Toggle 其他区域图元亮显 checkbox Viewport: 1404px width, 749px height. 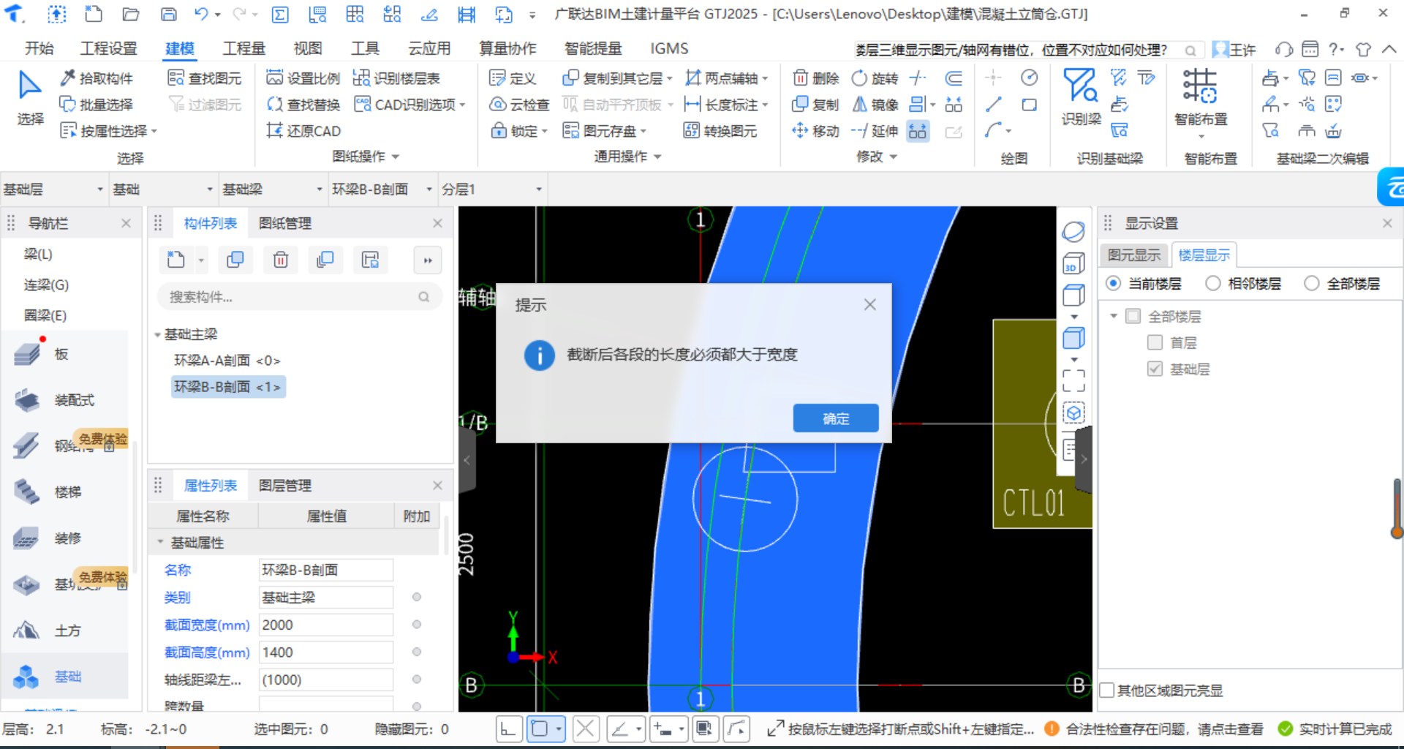tap(1107, 690)
